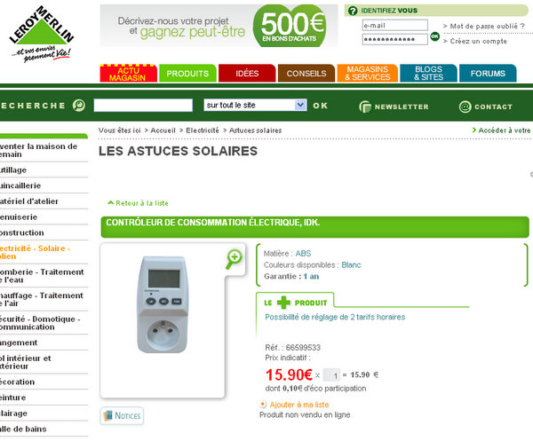Open the Idées tab
The height and width of the screenshot is (441, 533).
point(247,74)
